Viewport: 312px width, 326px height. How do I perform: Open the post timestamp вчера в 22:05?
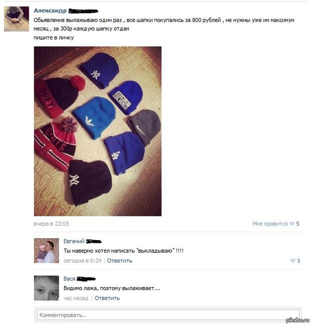[x=51, y=224]
